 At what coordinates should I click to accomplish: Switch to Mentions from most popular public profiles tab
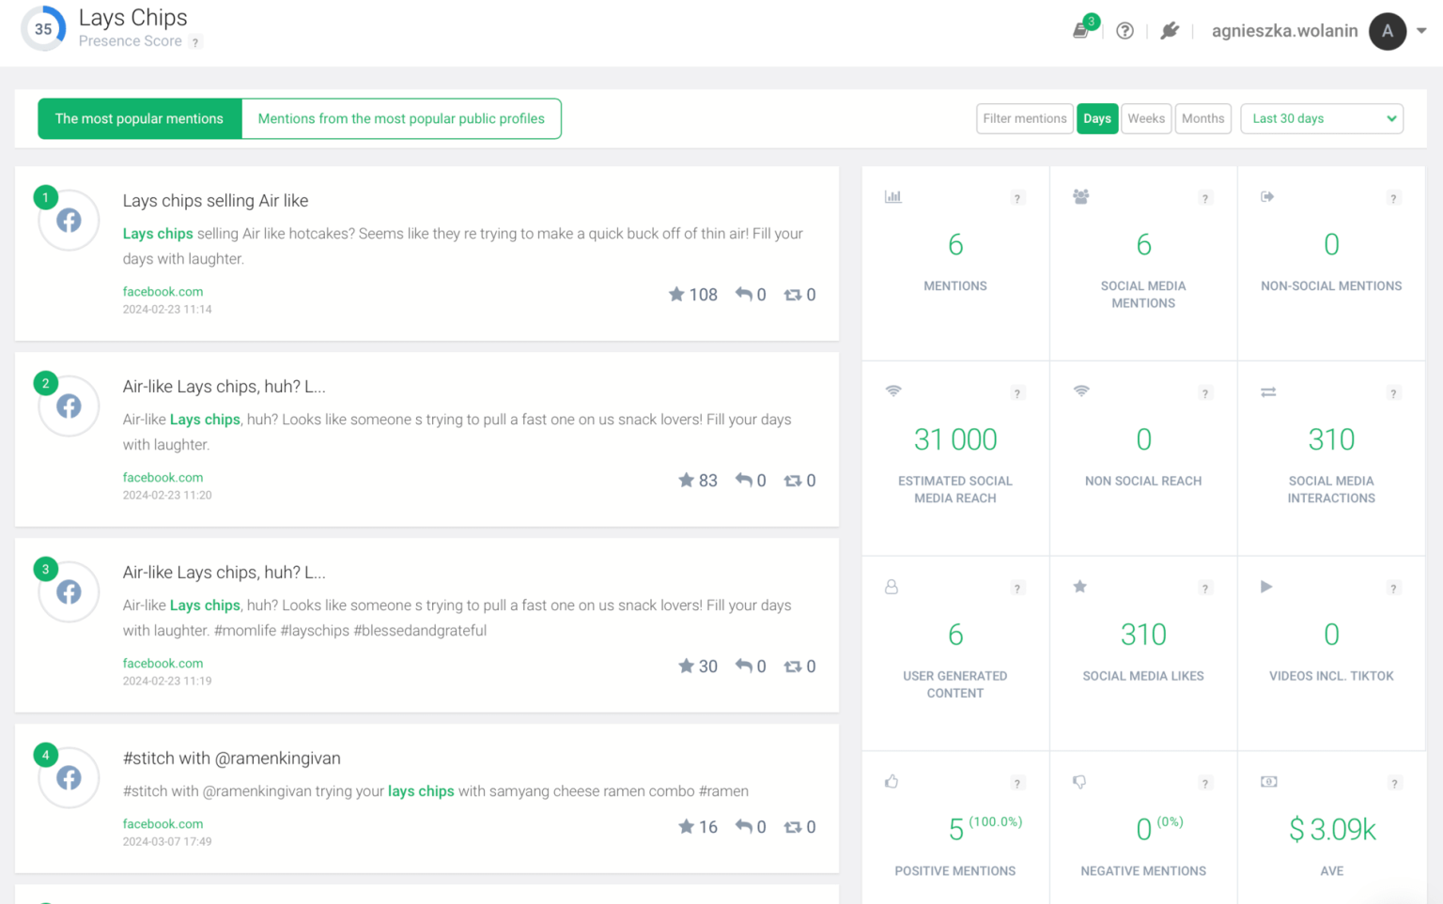click(x=401, y=118)
